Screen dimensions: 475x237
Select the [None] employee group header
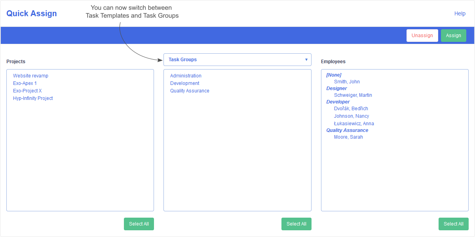[x=334, y=75]
